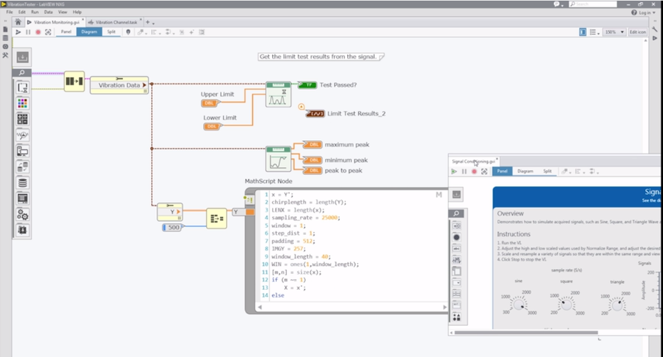Screen dimensions: 663x357
Task: Select the minimum peak DBL indicator
Action: pyautogui.click(x=313, y=160)
